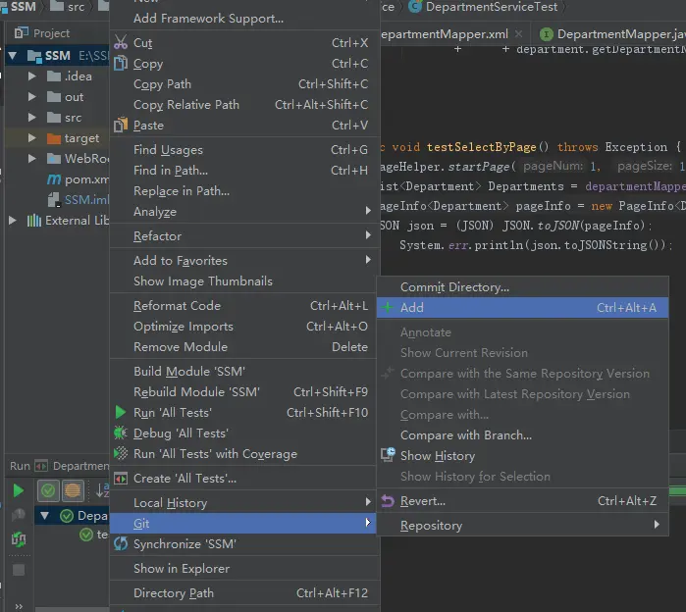Viewport: 686px width, 612px height.
Task: Collapse the Depa test result node
Action: [x=44, y=515]
